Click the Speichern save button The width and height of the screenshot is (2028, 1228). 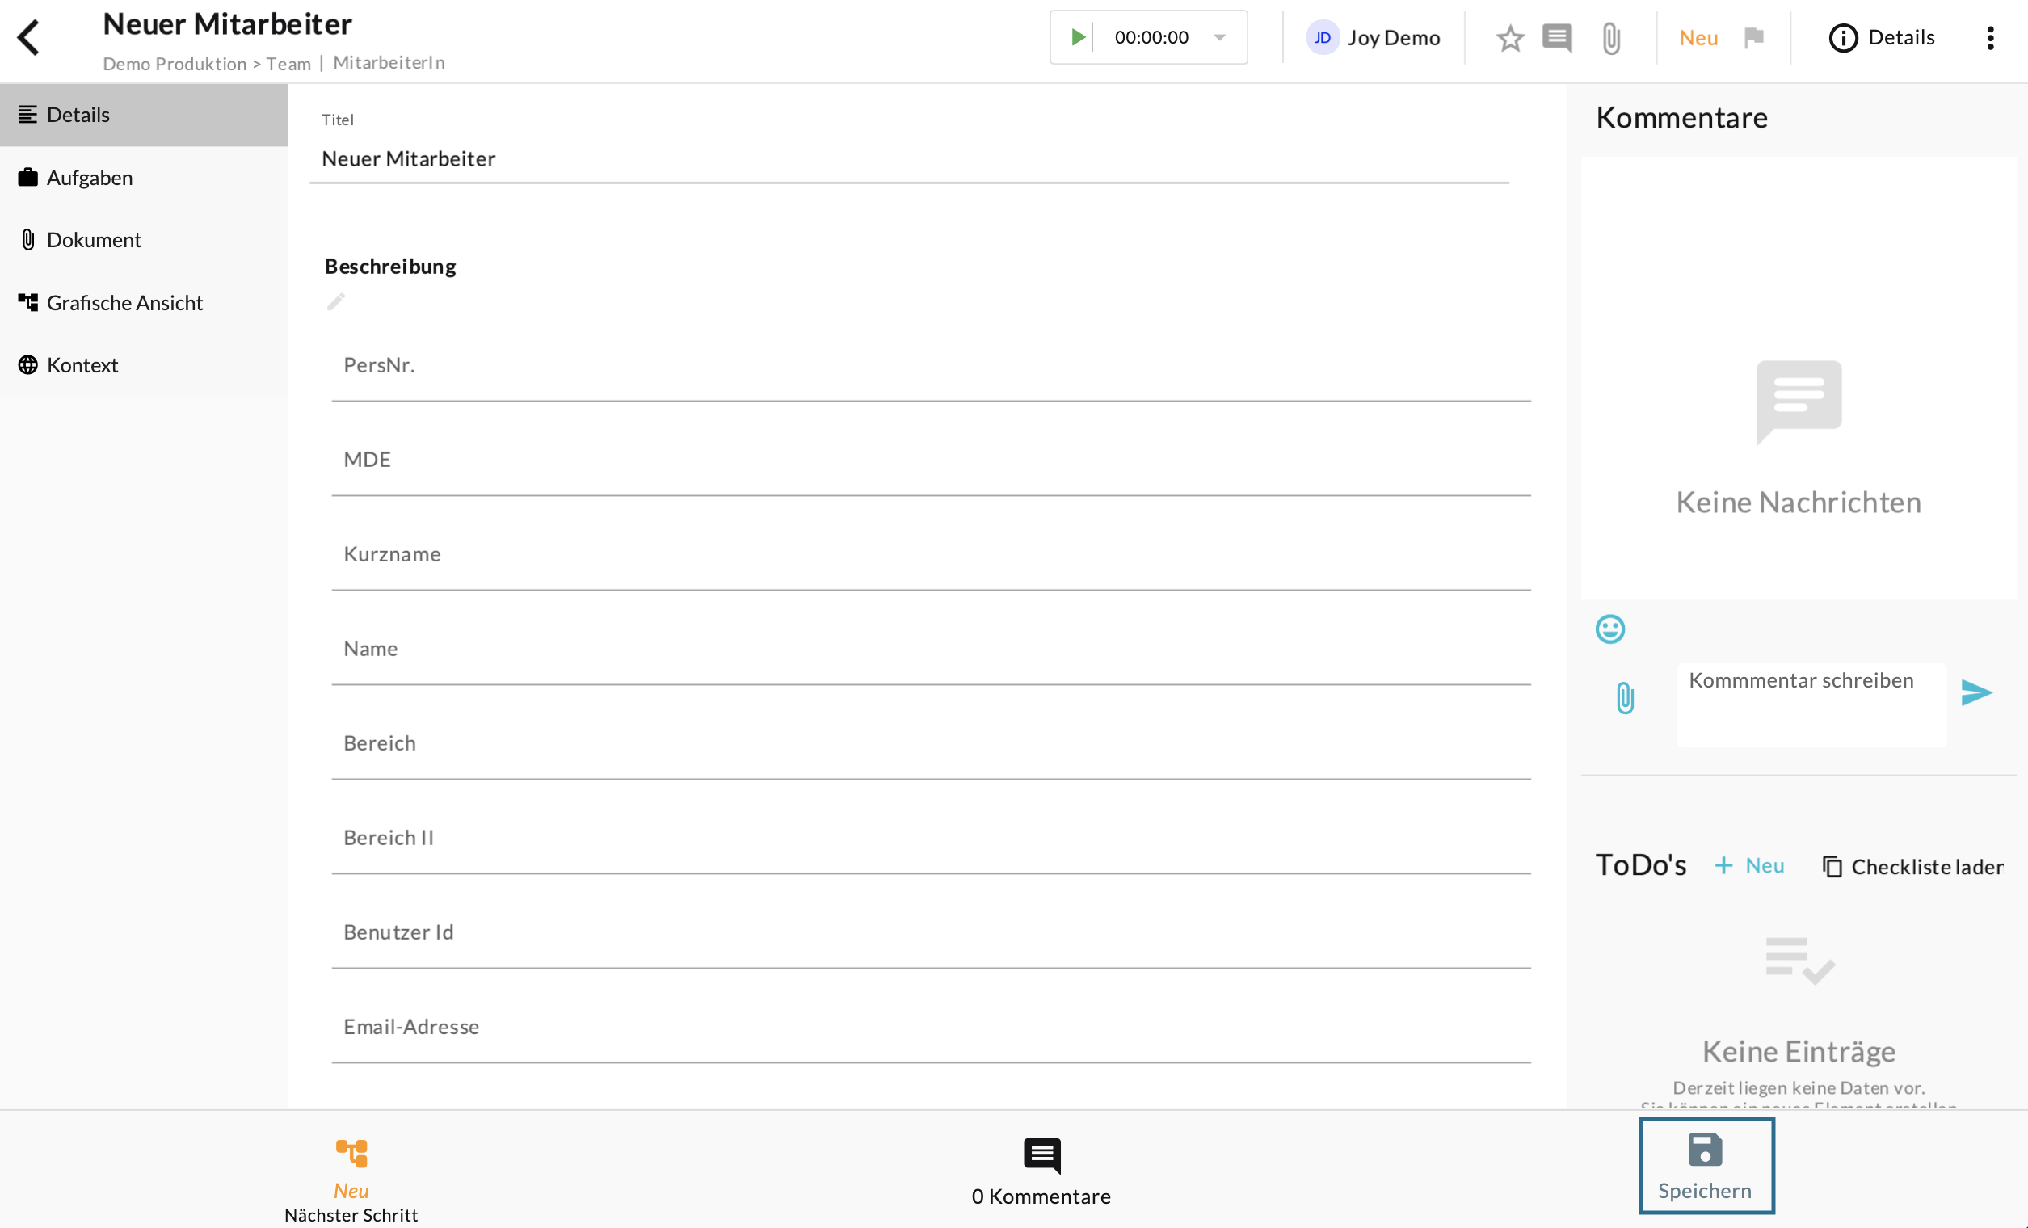[1706, 1166]
